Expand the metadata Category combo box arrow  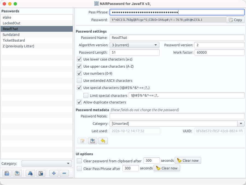[241, 124]
